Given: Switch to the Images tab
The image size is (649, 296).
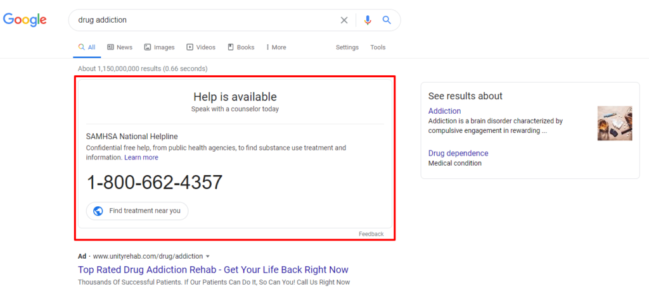Looking at the screenshot, I should pos(159,47).
